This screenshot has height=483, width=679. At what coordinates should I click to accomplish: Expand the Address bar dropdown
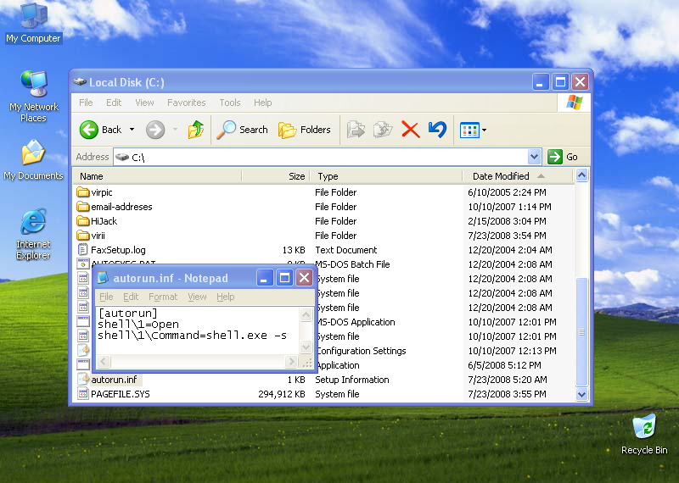[535, 157]
